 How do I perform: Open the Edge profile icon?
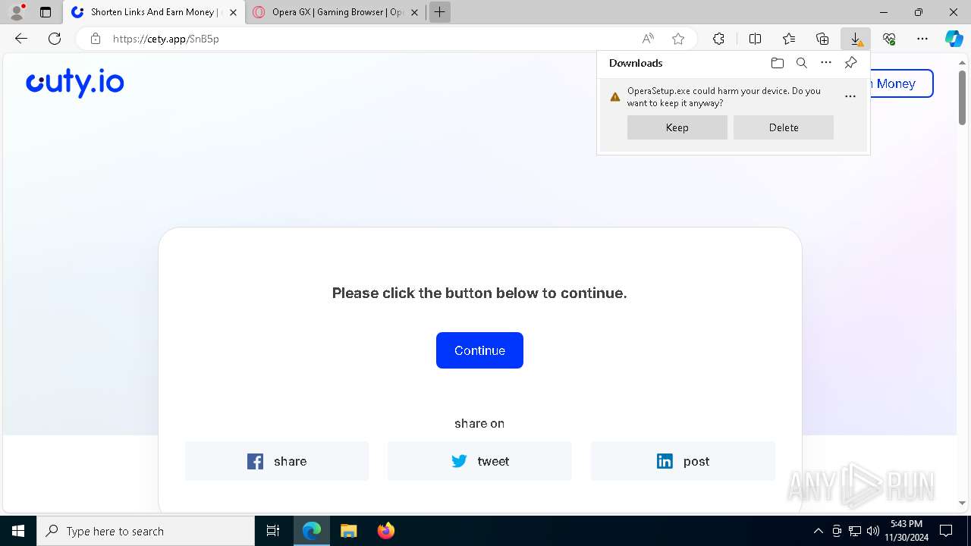pyautogui.click(x=17, y=12)
